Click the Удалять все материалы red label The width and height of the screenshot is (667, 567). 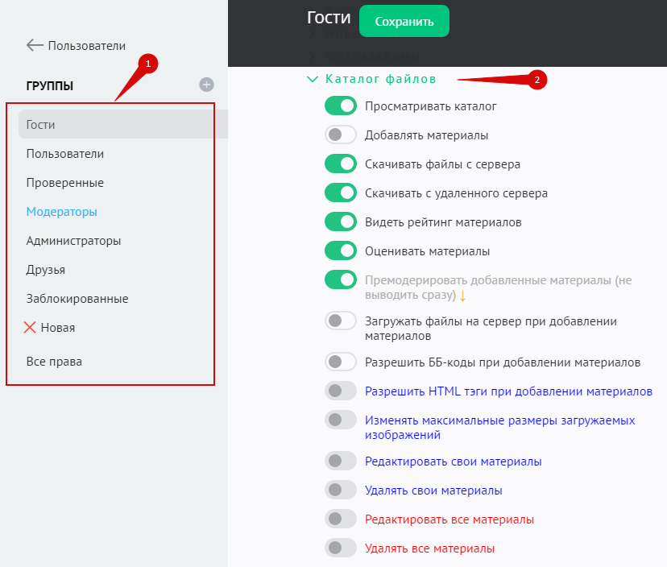(429, 548)
